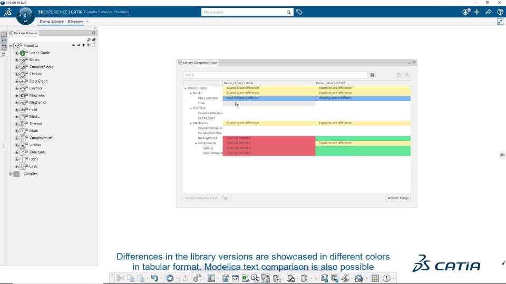Screen dimensions: 506x284
Task: Click the expand-all icon in Comparison Tool
Action: 399,75
